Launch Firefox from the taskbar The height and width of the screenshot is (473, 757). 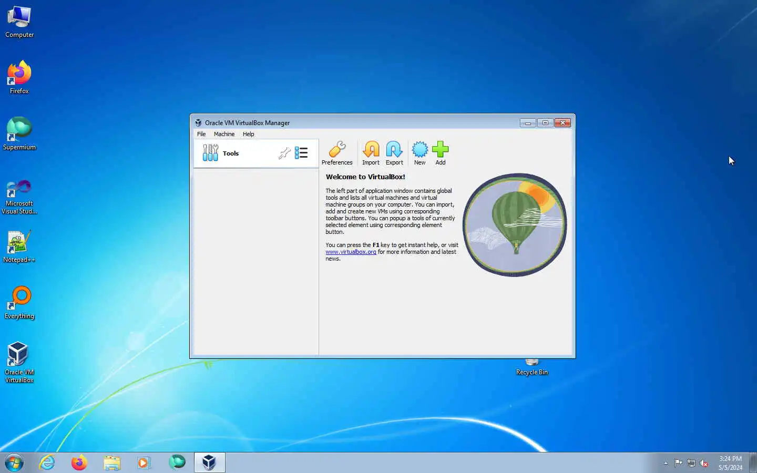79,462
